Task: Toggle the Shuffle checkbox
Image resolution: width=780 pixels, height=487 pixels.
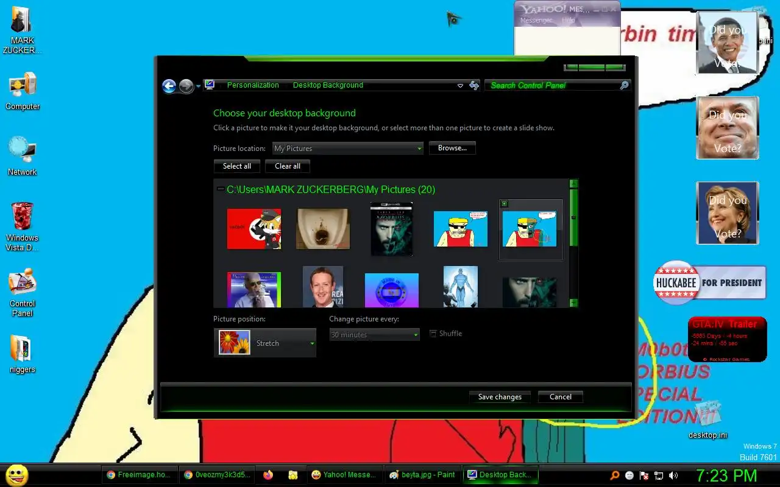Action: pyautogui.click(x=433, y=334)
